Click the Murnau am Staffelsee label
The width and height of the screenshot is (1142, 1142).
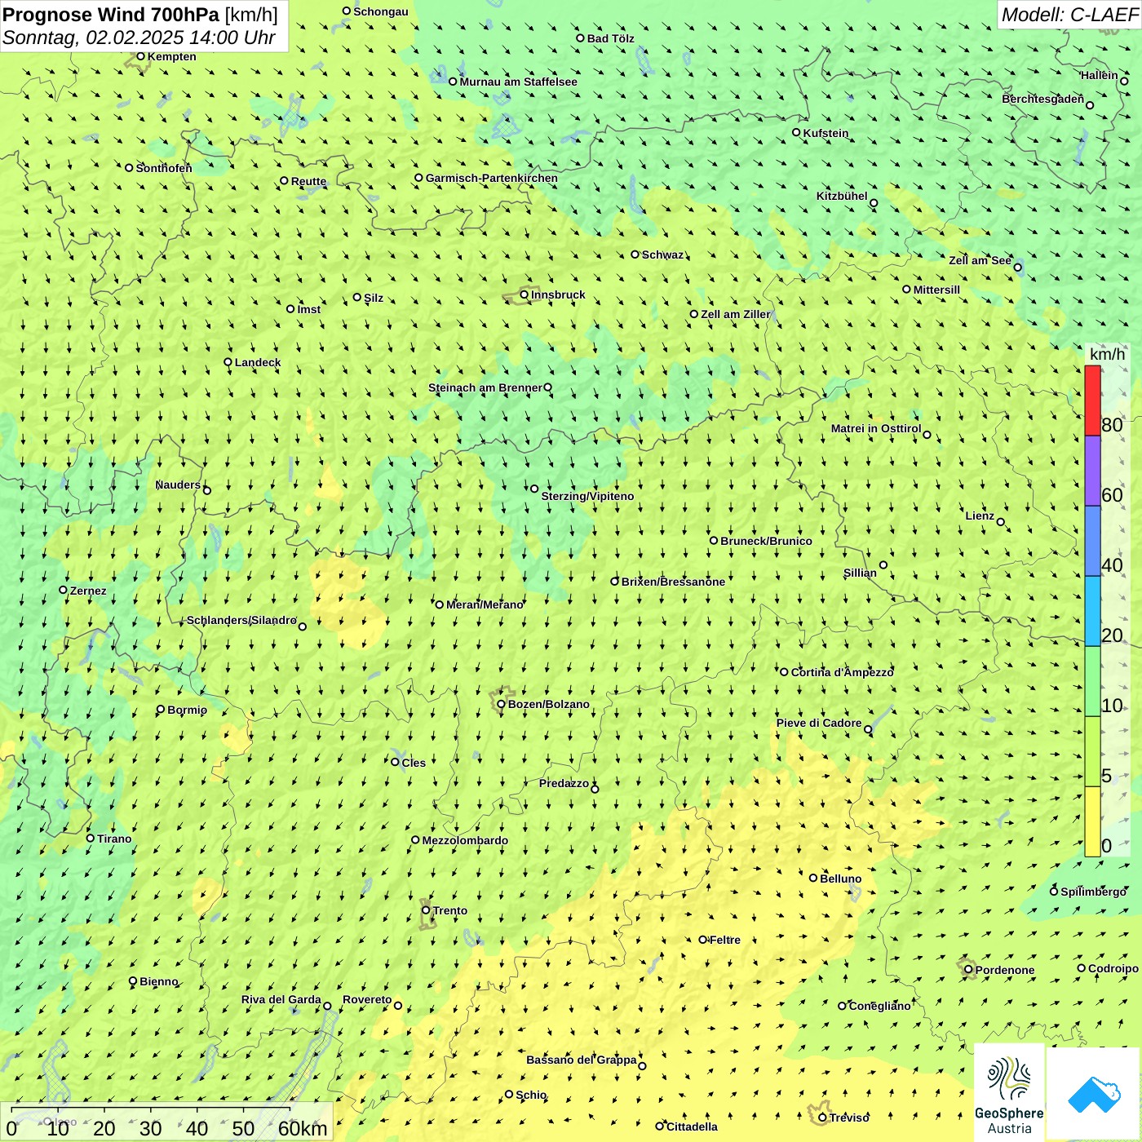click(x=518, y=82)
